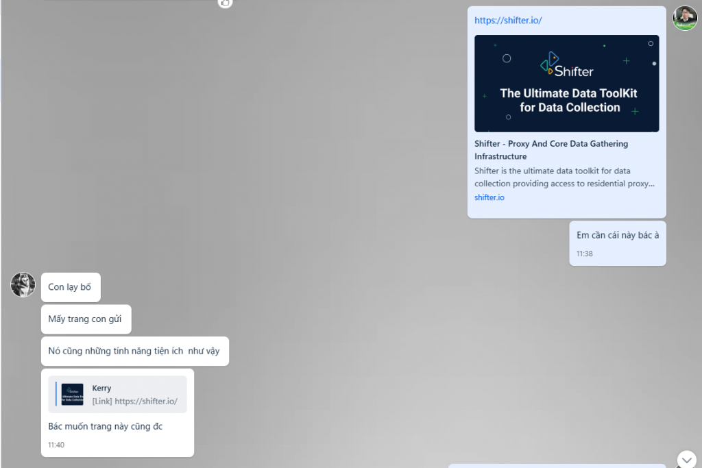Select the "Em cần cái này bác à" message

click(x=618, y=235)
